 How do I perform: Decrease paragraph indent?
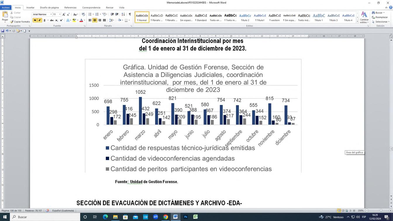tap(112, 14)
